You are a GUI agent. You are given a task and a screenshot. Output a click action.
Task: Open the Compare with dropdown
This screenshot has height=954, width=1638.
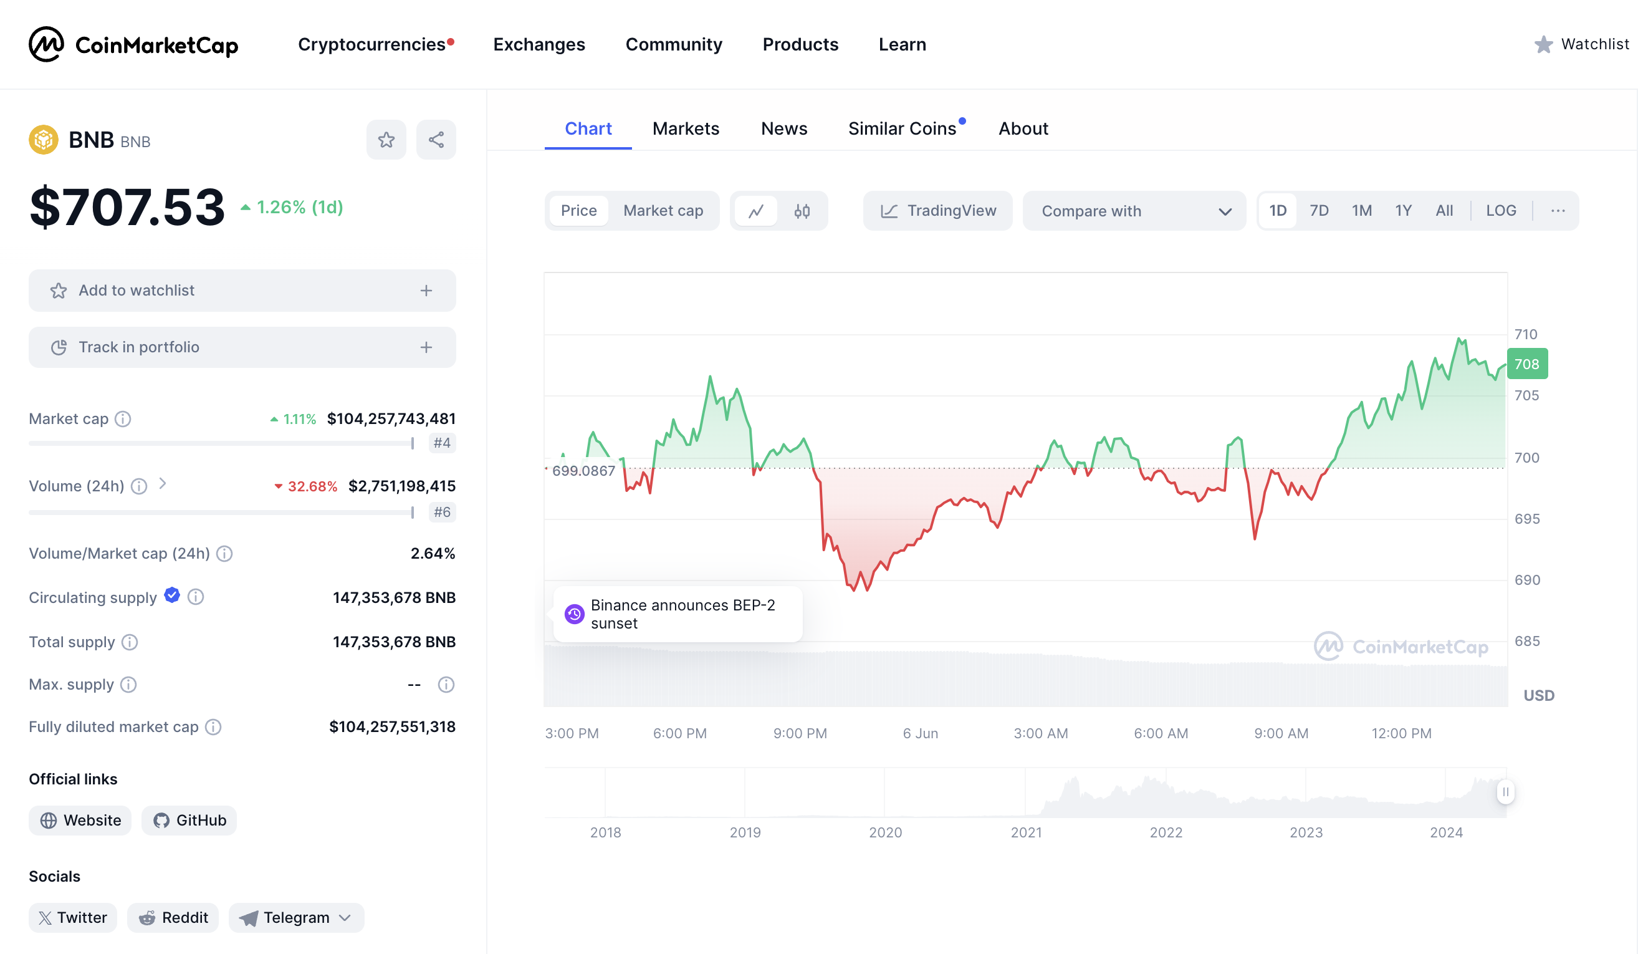point(1134,211)
